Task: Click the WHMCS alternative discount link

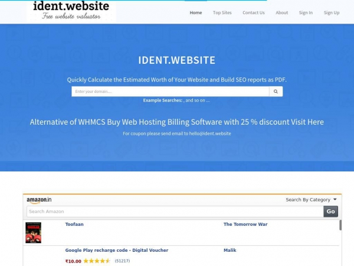Action: [177, 122]
